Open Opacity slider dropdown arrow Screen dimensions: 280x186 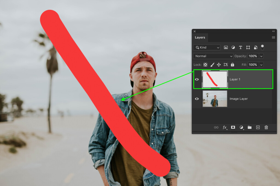click(x=261, y=56)
